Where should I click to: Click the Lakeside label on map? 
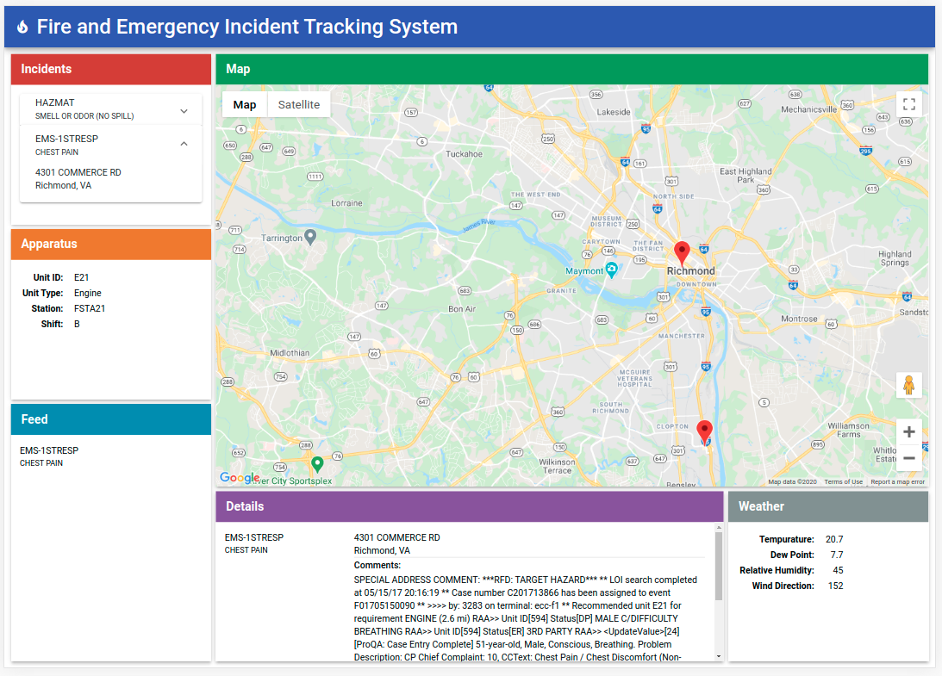pyautogui.click(x=614, y=112)
